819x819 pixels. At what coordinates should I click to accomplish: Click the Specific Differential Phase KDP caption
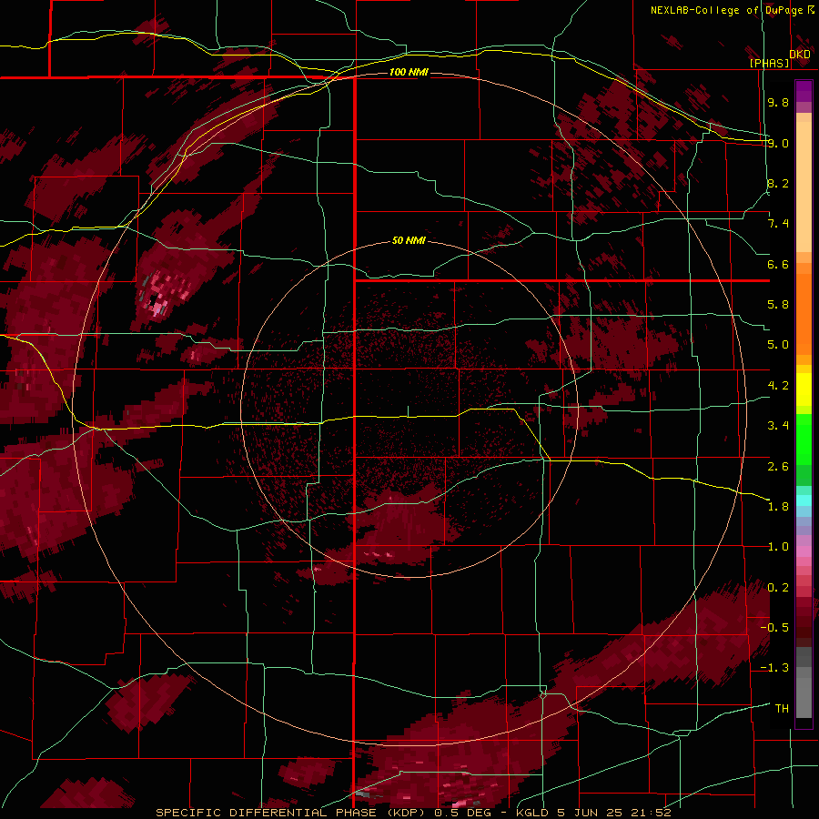tap(413, 813)
